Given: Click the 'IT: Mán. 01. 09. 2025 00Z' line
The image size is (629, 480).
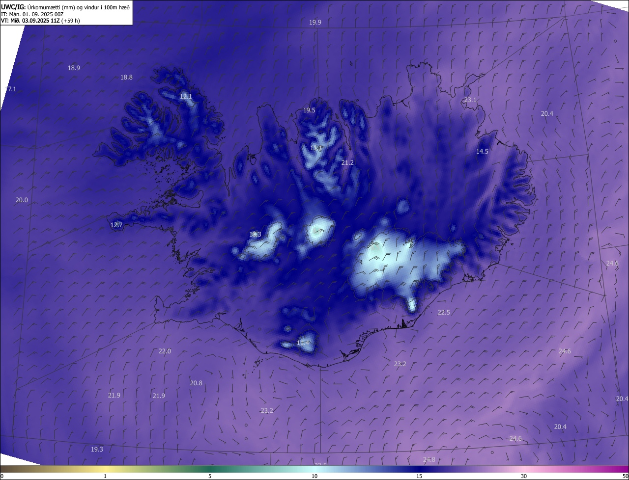Looking at the screenshot, I should point(32,14).
